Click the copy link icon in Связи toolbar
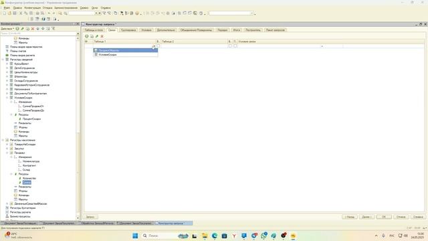 pos(92,36)
